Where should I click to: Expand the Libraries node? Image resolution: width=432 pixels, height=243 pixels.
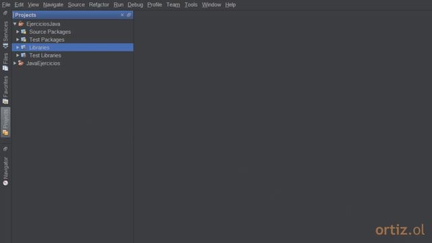click(x=18, y=47)
